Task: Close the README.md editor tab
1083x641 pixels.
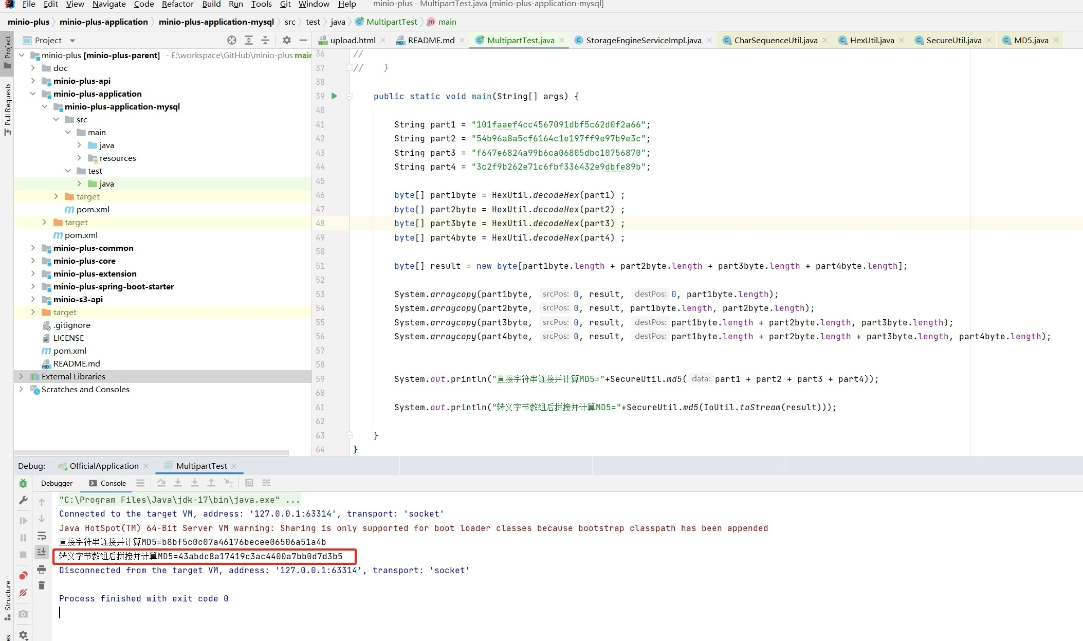Action: [x=462, y=40]
